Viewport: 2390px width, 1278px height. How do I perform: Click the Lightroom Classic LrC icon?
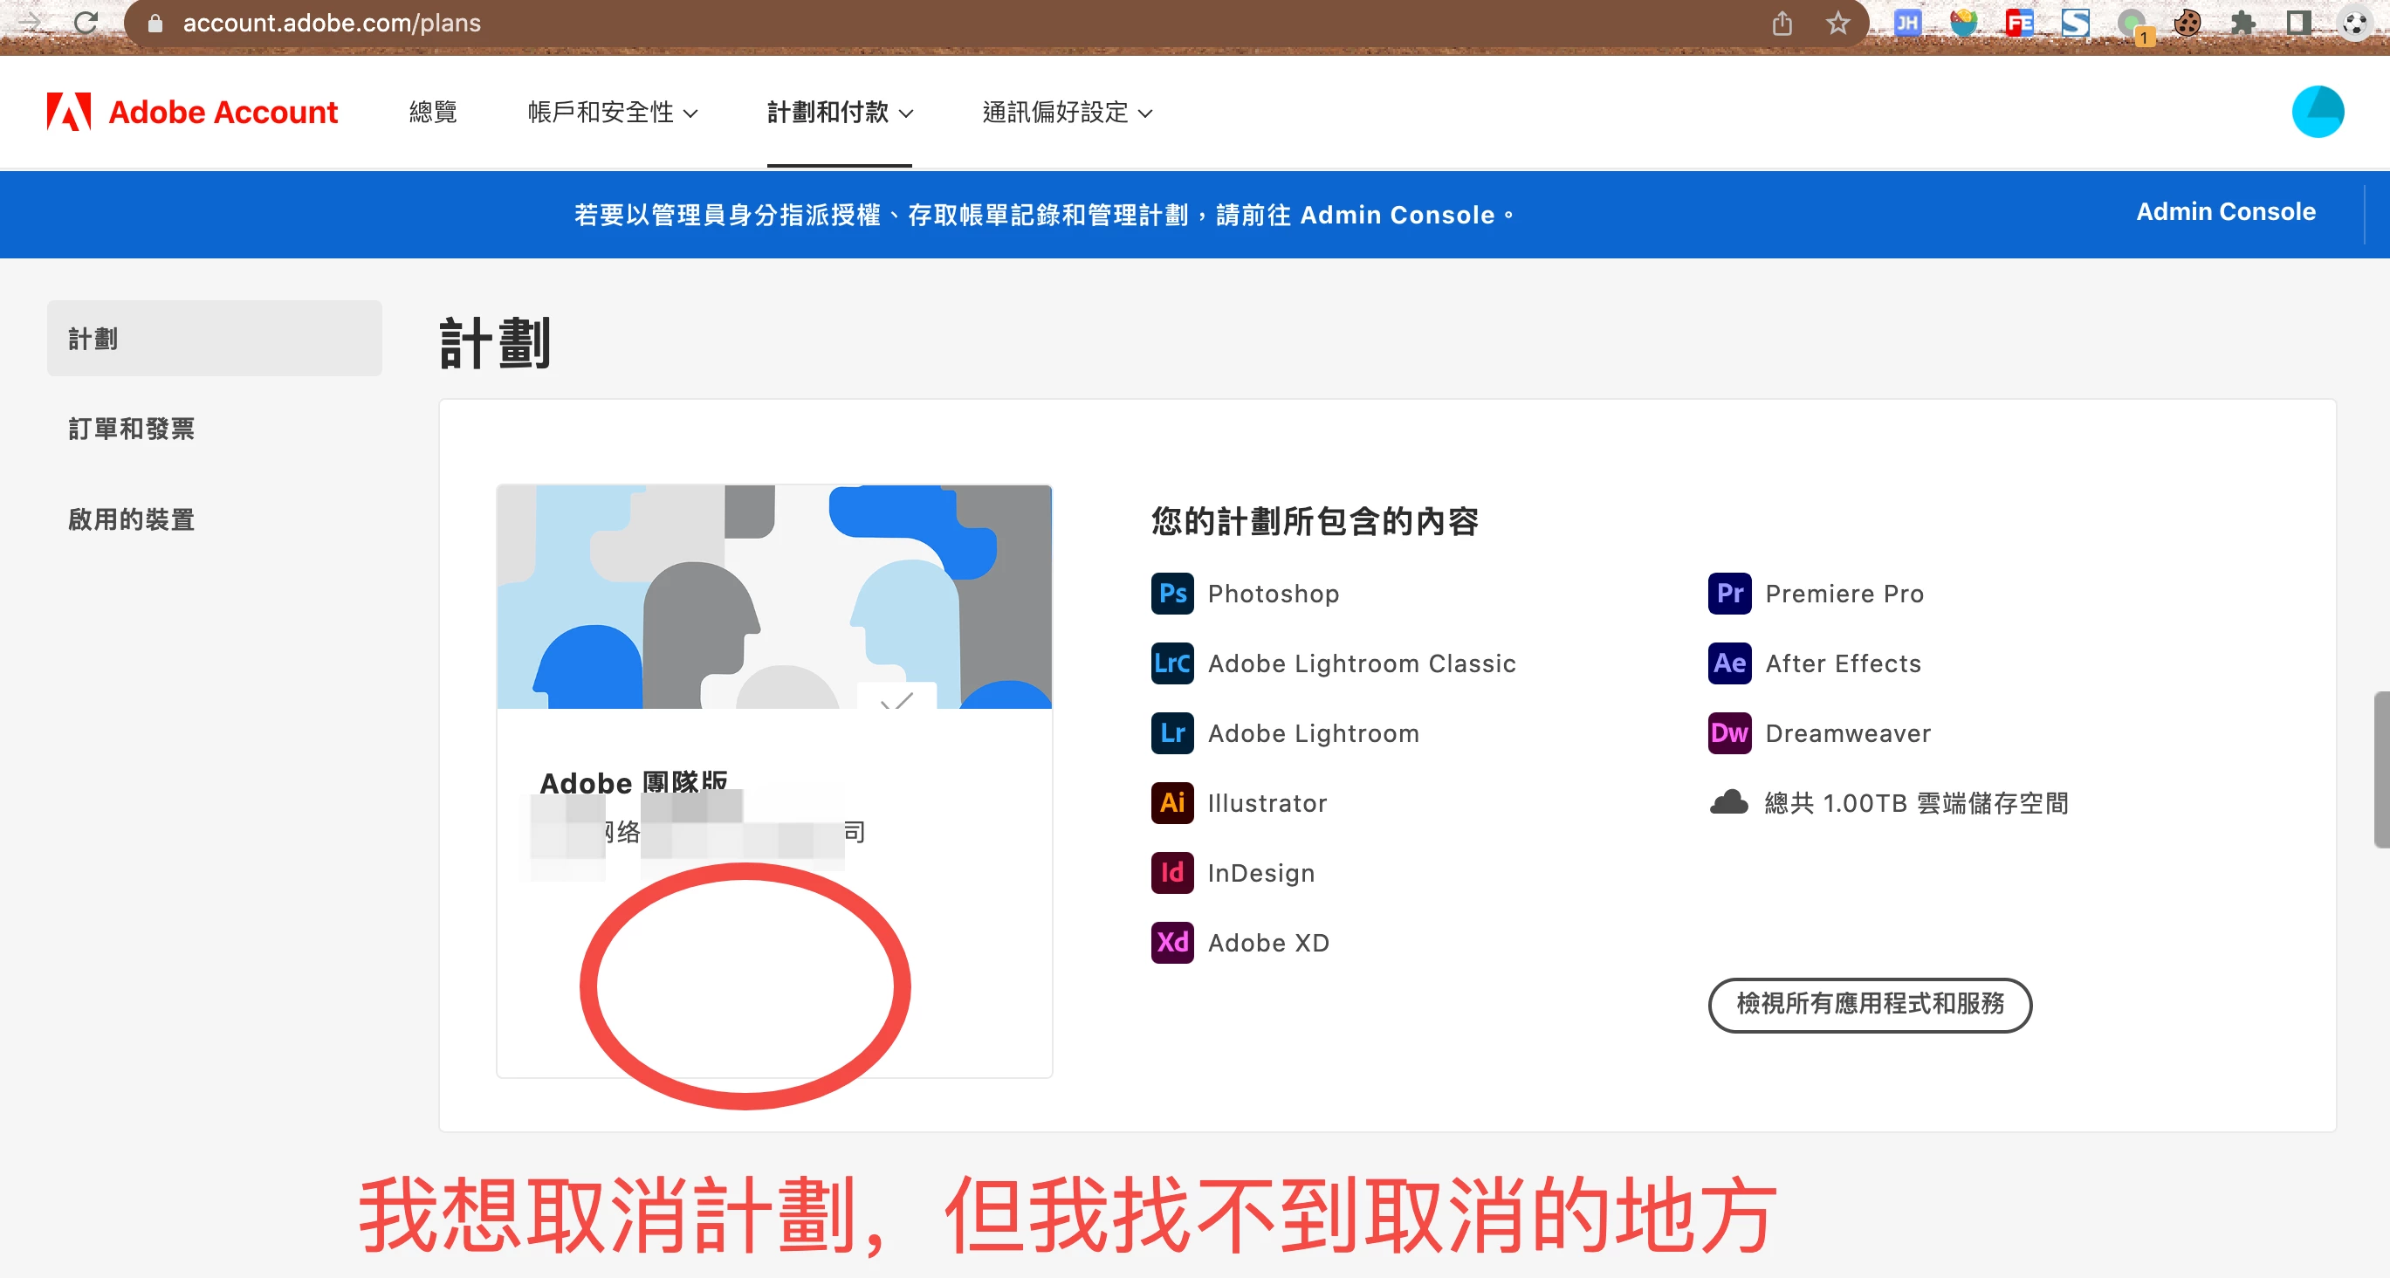[1171, 663]
